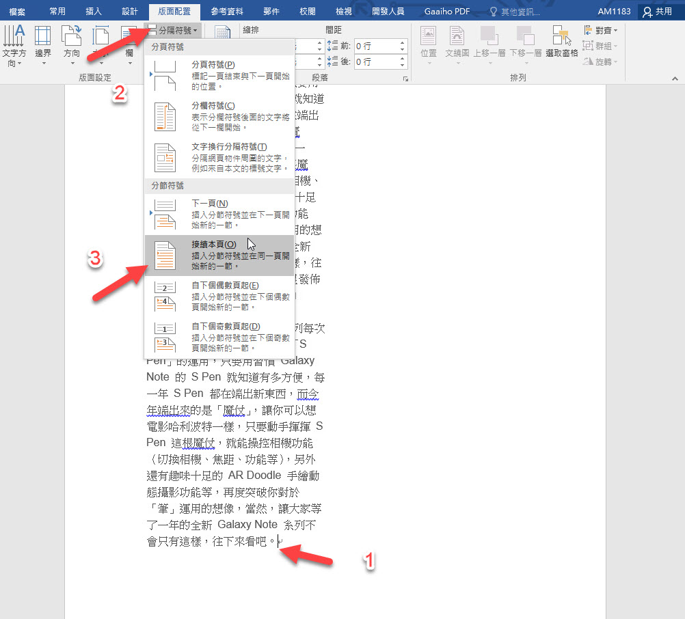
Task: Expand the 方向 dropdown arrow
Action: (72, 64)
